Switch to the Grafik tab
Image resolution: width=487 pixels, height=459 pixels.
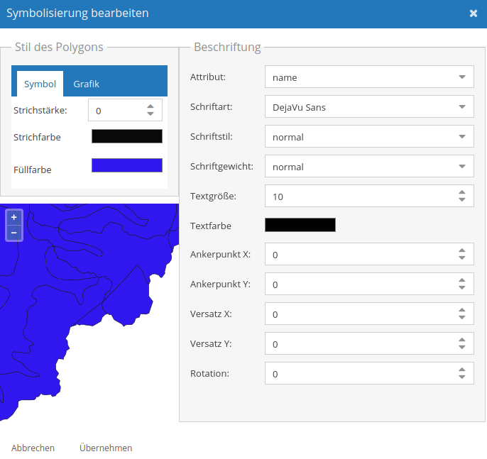click(86, 84)
